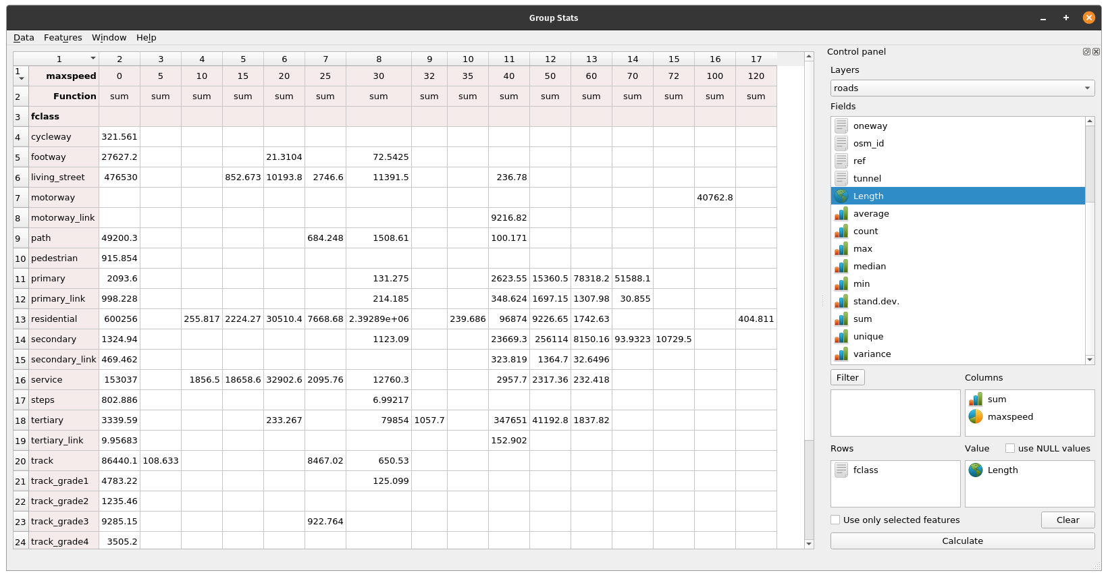Open column 1 header sort arrow
This screenshot has width=1108, height=577.
click(x=93, y=59)
